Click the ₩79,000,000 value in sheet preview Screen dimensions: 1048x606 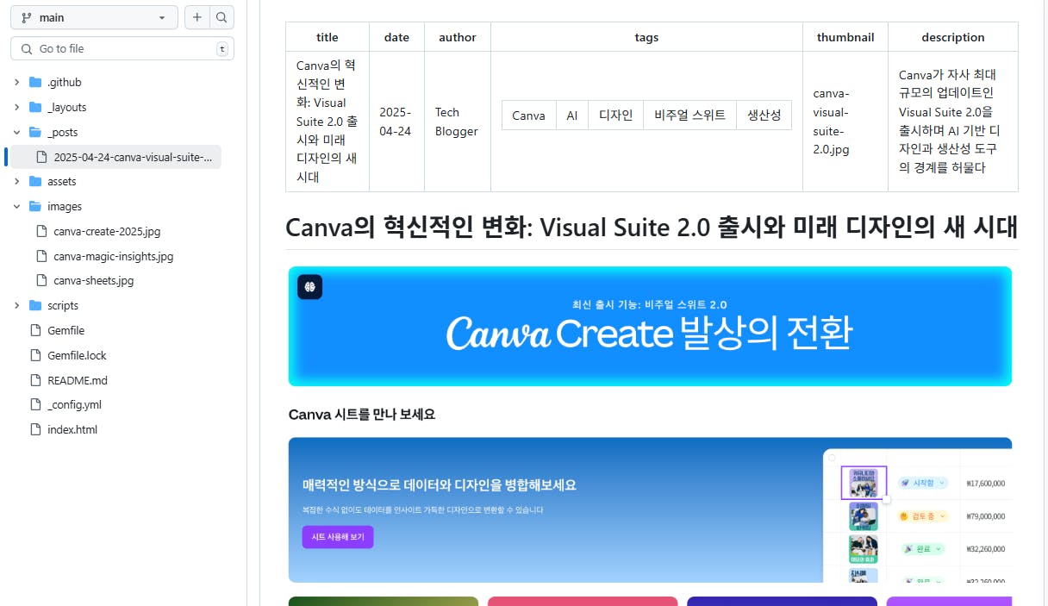[986, 516]
